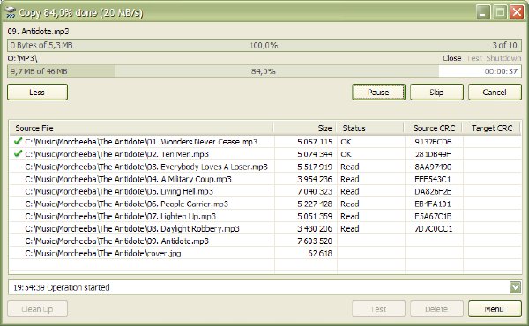This screenshot has height=326, width=529.
Task: Close the TeraCopy window
Action: (517, 12)
